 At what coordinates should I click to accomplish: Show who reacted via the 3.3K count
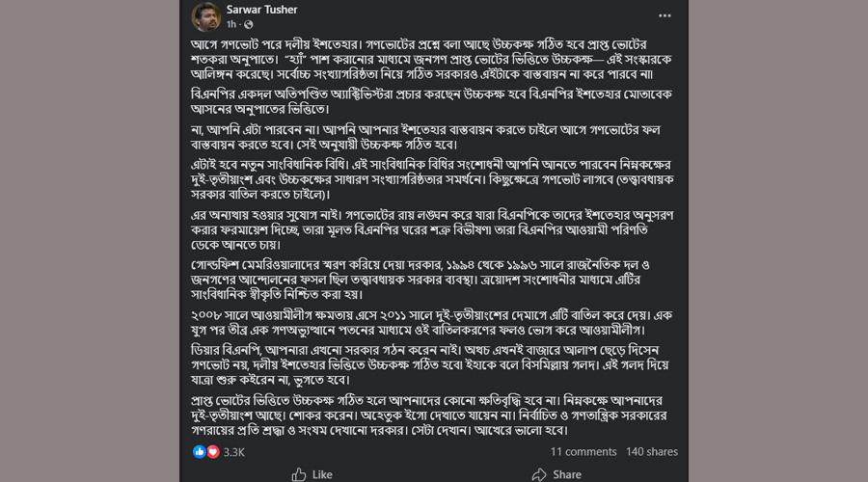[x=233, y=451]
